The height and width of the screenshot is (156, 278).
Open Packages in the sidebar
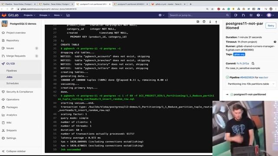(12, 107)
